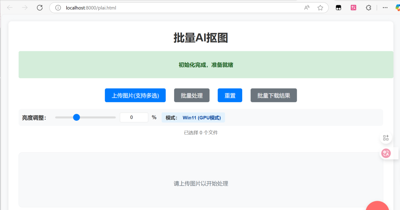Click the address bar URL localhost:8000/plai.html
400x210 pixels.
pos(91,8)
